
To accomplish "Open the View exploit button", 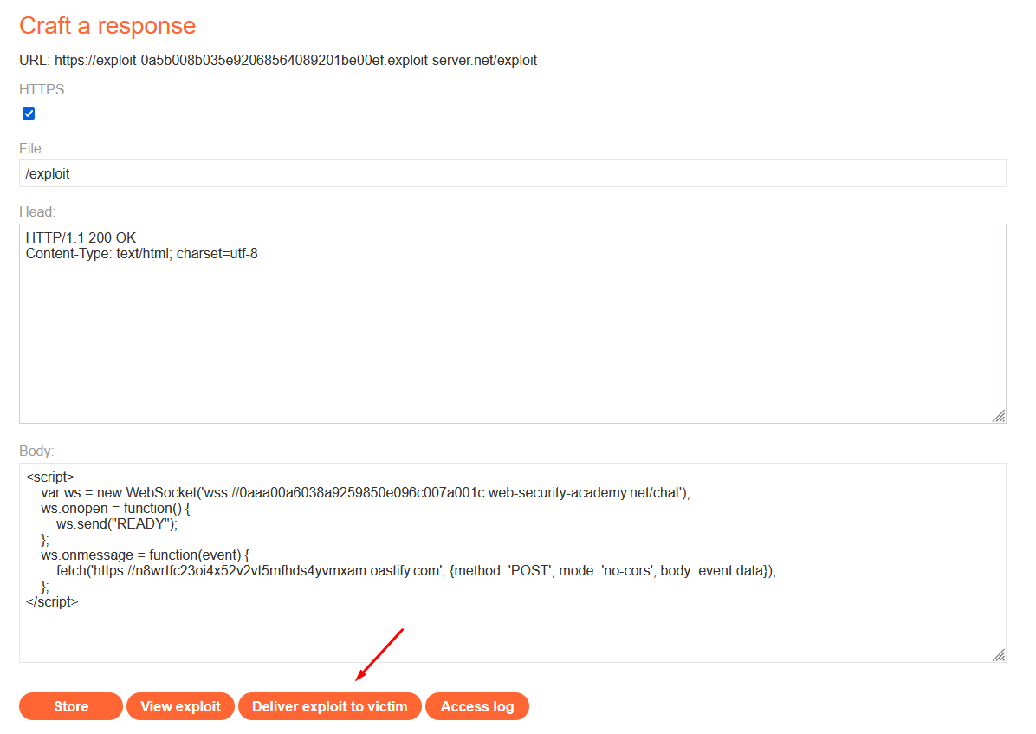I will 180,706.
